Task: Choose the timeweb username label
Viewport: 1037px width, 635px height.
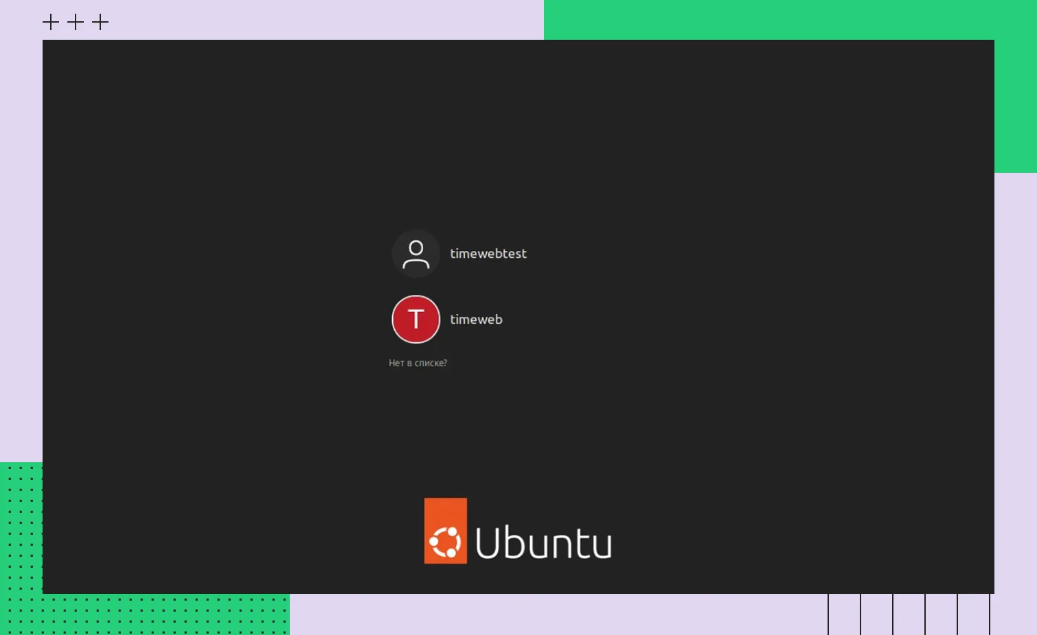Action: point(476,320)
